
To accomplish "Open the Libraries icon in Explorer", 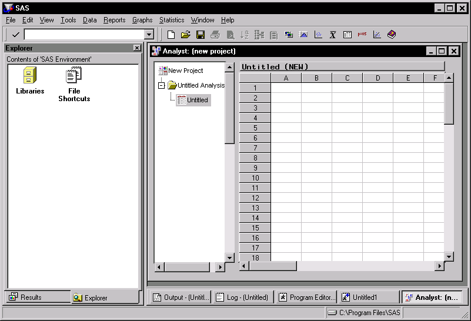I will [30, 81].
